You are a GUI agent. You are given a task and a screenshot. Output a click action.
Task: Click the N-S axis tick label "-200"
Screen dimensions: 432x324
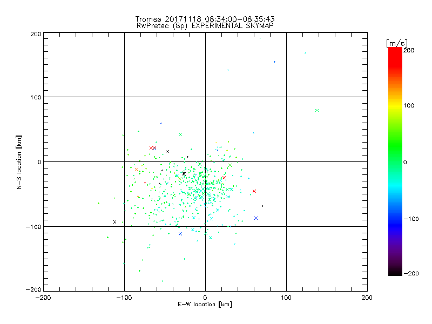pyautogui.click(x=33, y=290)
